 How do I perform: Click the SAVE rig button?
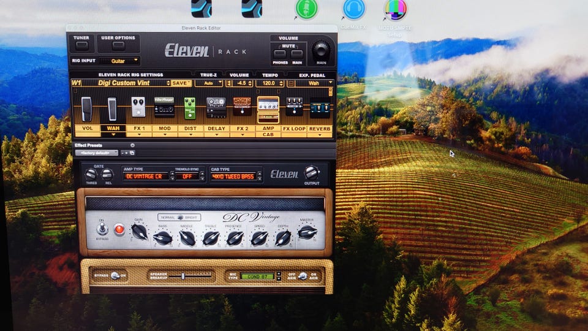[181, 83]
